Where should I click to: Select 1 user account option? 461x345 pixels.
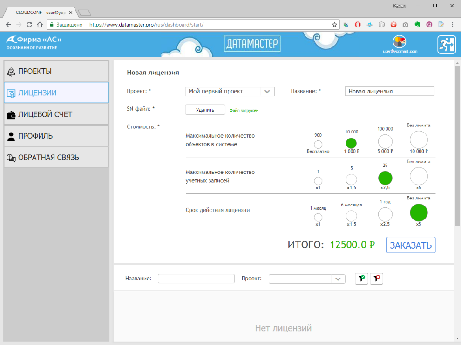pyautogui.click(x=318, y=181)
